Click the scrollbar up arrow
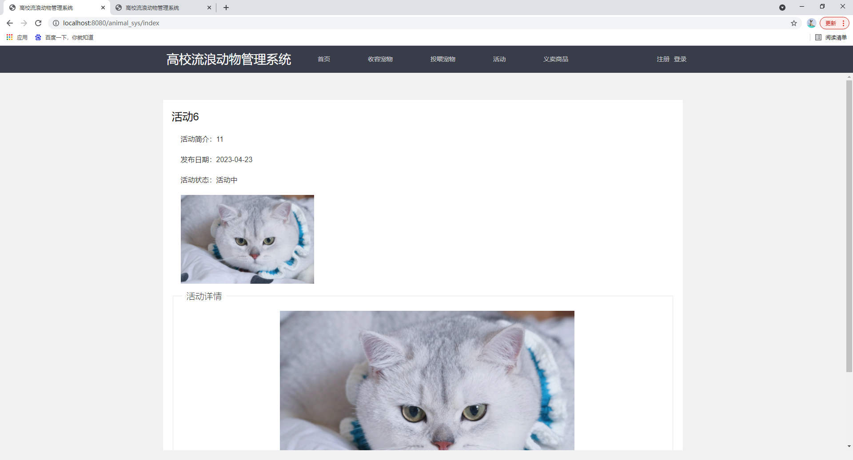The width and height of the screenshot is (853, 460). pyautogui.click(x=849, y=77)
